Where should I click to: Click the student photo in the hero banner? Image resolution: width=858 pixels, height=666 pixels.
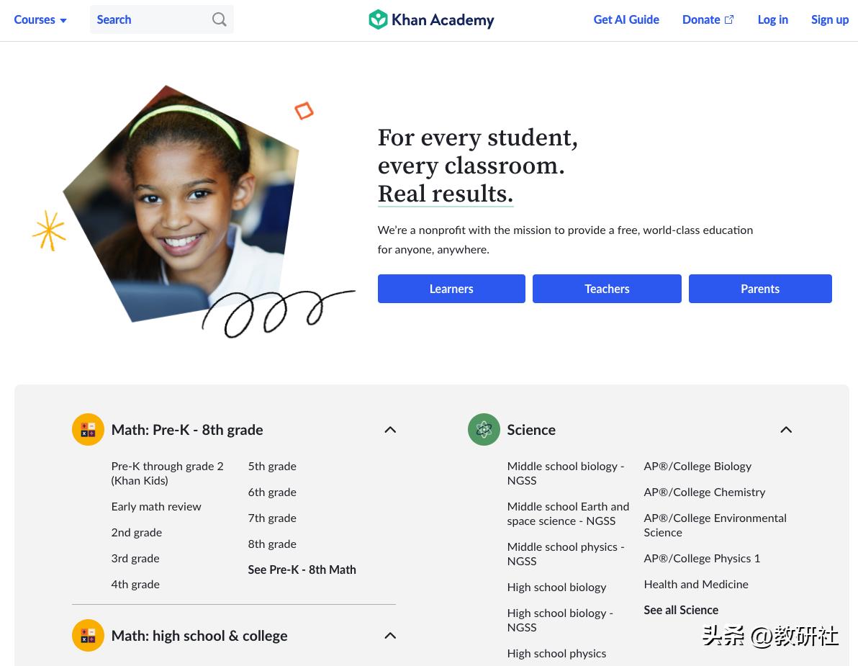(x=181, y=202)
